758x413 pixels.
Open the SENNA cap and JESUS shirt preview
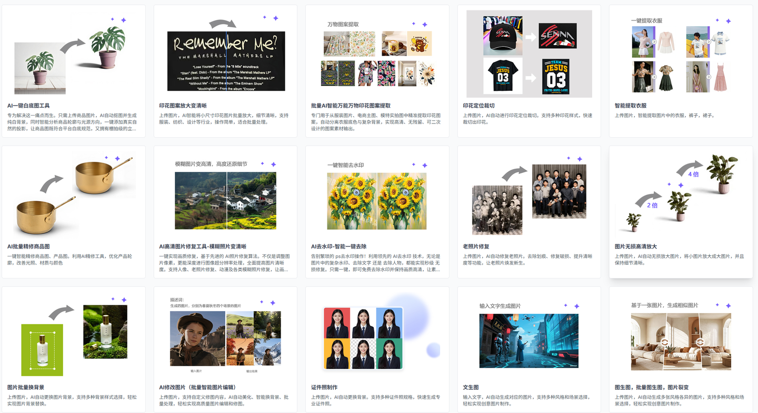click(529, 54)
